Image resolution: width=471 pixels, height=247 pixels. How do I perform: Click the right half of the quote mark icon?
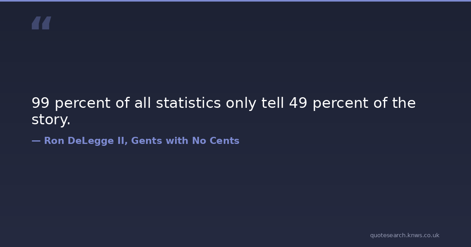pos(46,23)
